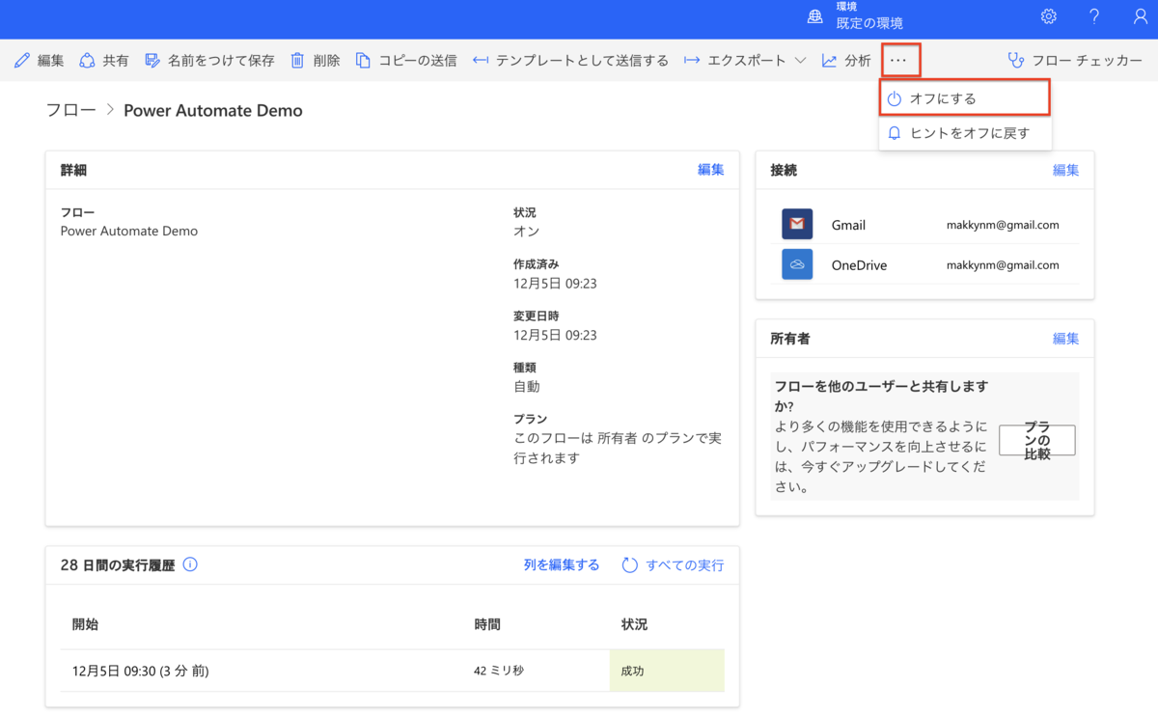Screen dimensions: 1158x714
Task: Click 名前をつけて保存 toolbar item
Action: coord(221,61)
